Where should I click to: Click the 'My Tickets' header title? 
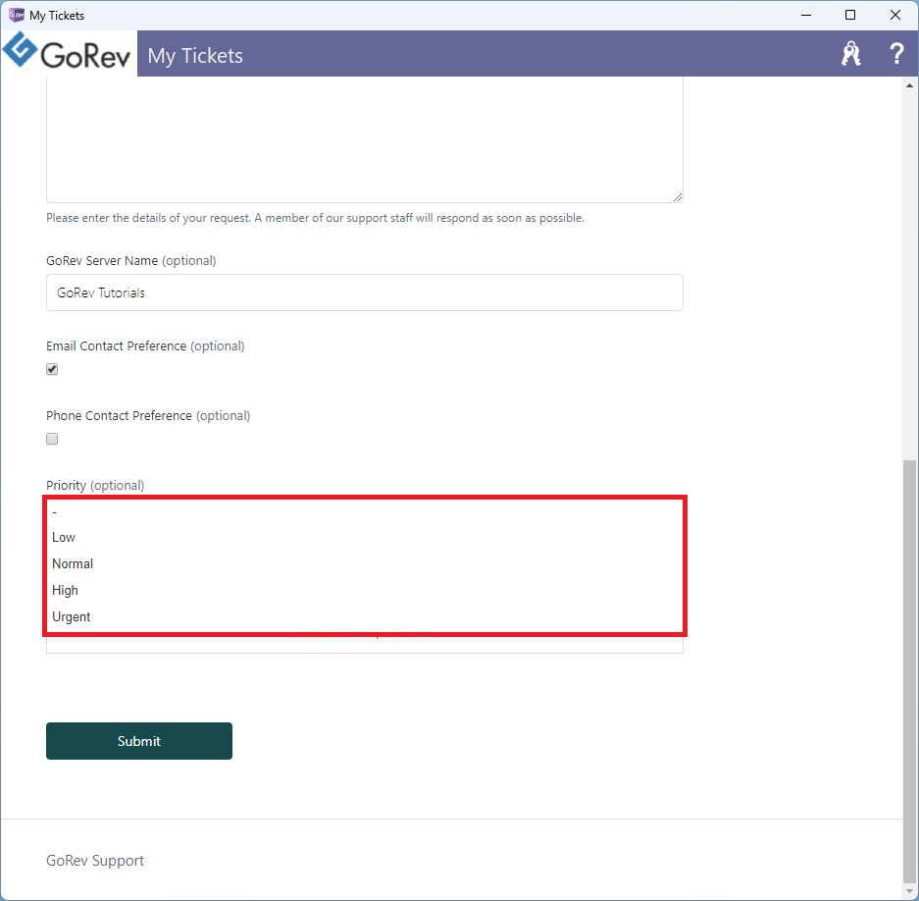pos(195,56)
